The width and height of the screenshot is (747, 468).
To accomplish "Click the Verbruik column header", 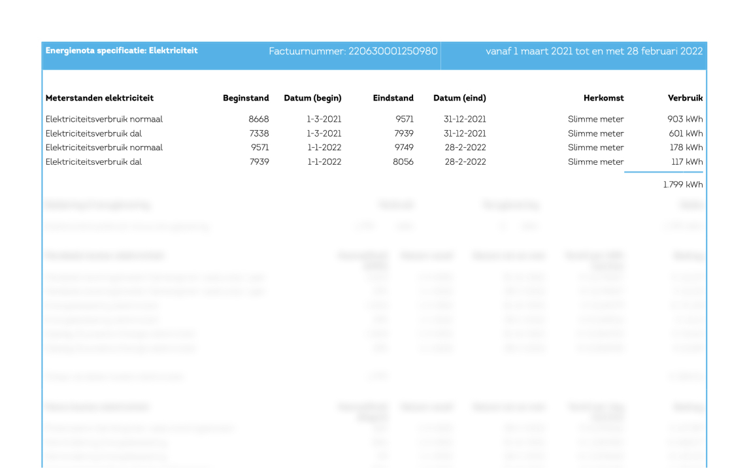I will click(685, 98).
